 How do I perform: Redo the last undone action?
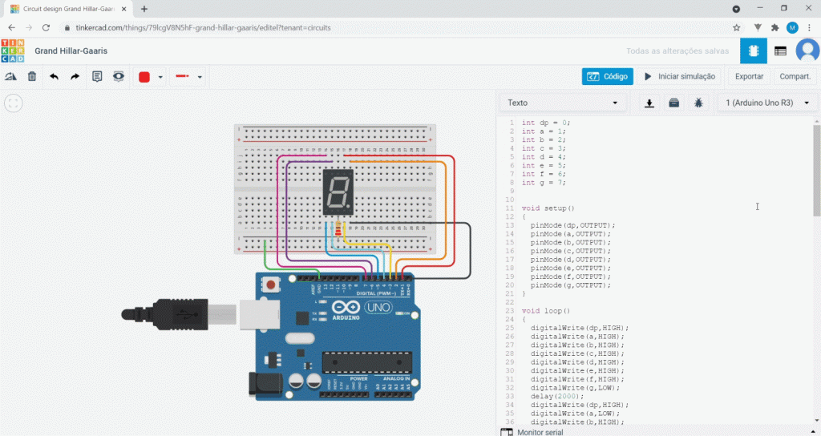click(75, 77)
